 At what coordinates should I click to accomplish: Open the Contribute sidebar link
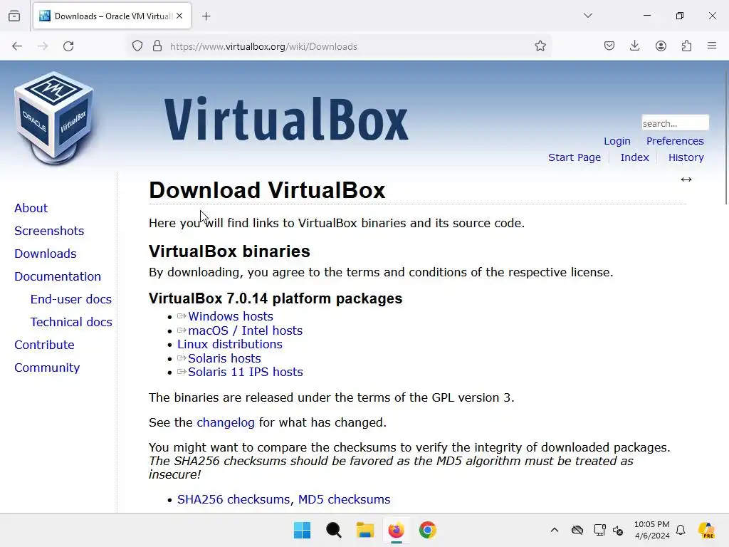(44, 345)
